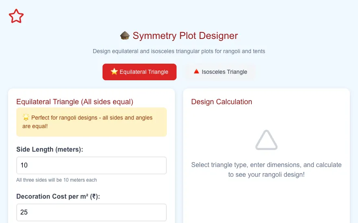
Task: Click the Decoration Cost per m² label
Action: (58, 196)
